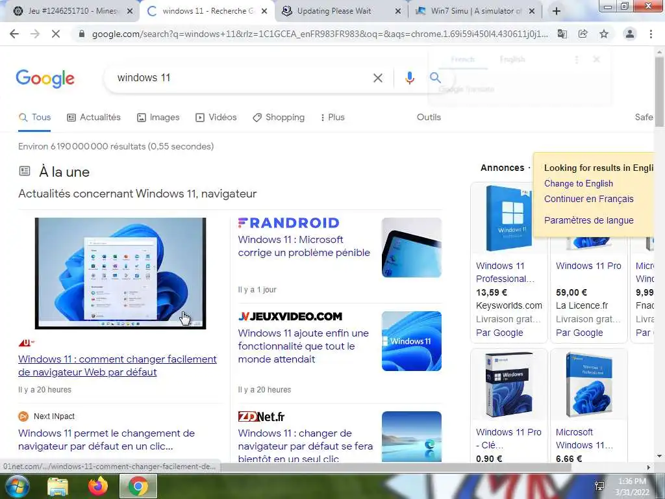Image resolution: width=665 pixels, height=499 pixels.
Task: Launch Firefox from the taskbar
Action: [x=98, y=486]
